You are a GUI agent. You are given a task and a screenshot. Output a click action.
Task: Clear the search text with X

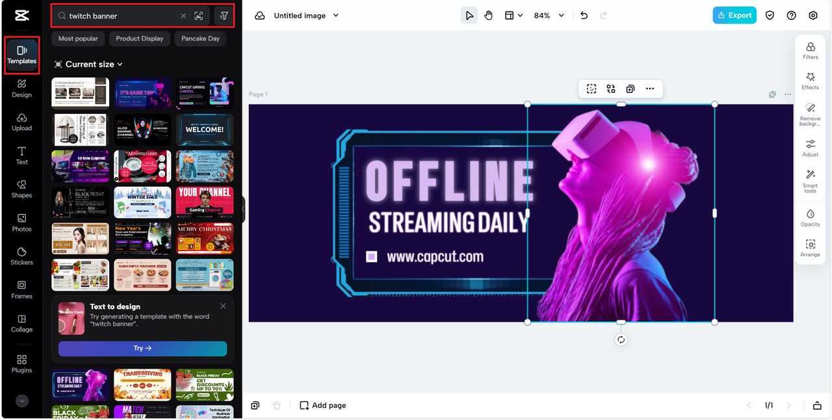click(x=183, y=16)
